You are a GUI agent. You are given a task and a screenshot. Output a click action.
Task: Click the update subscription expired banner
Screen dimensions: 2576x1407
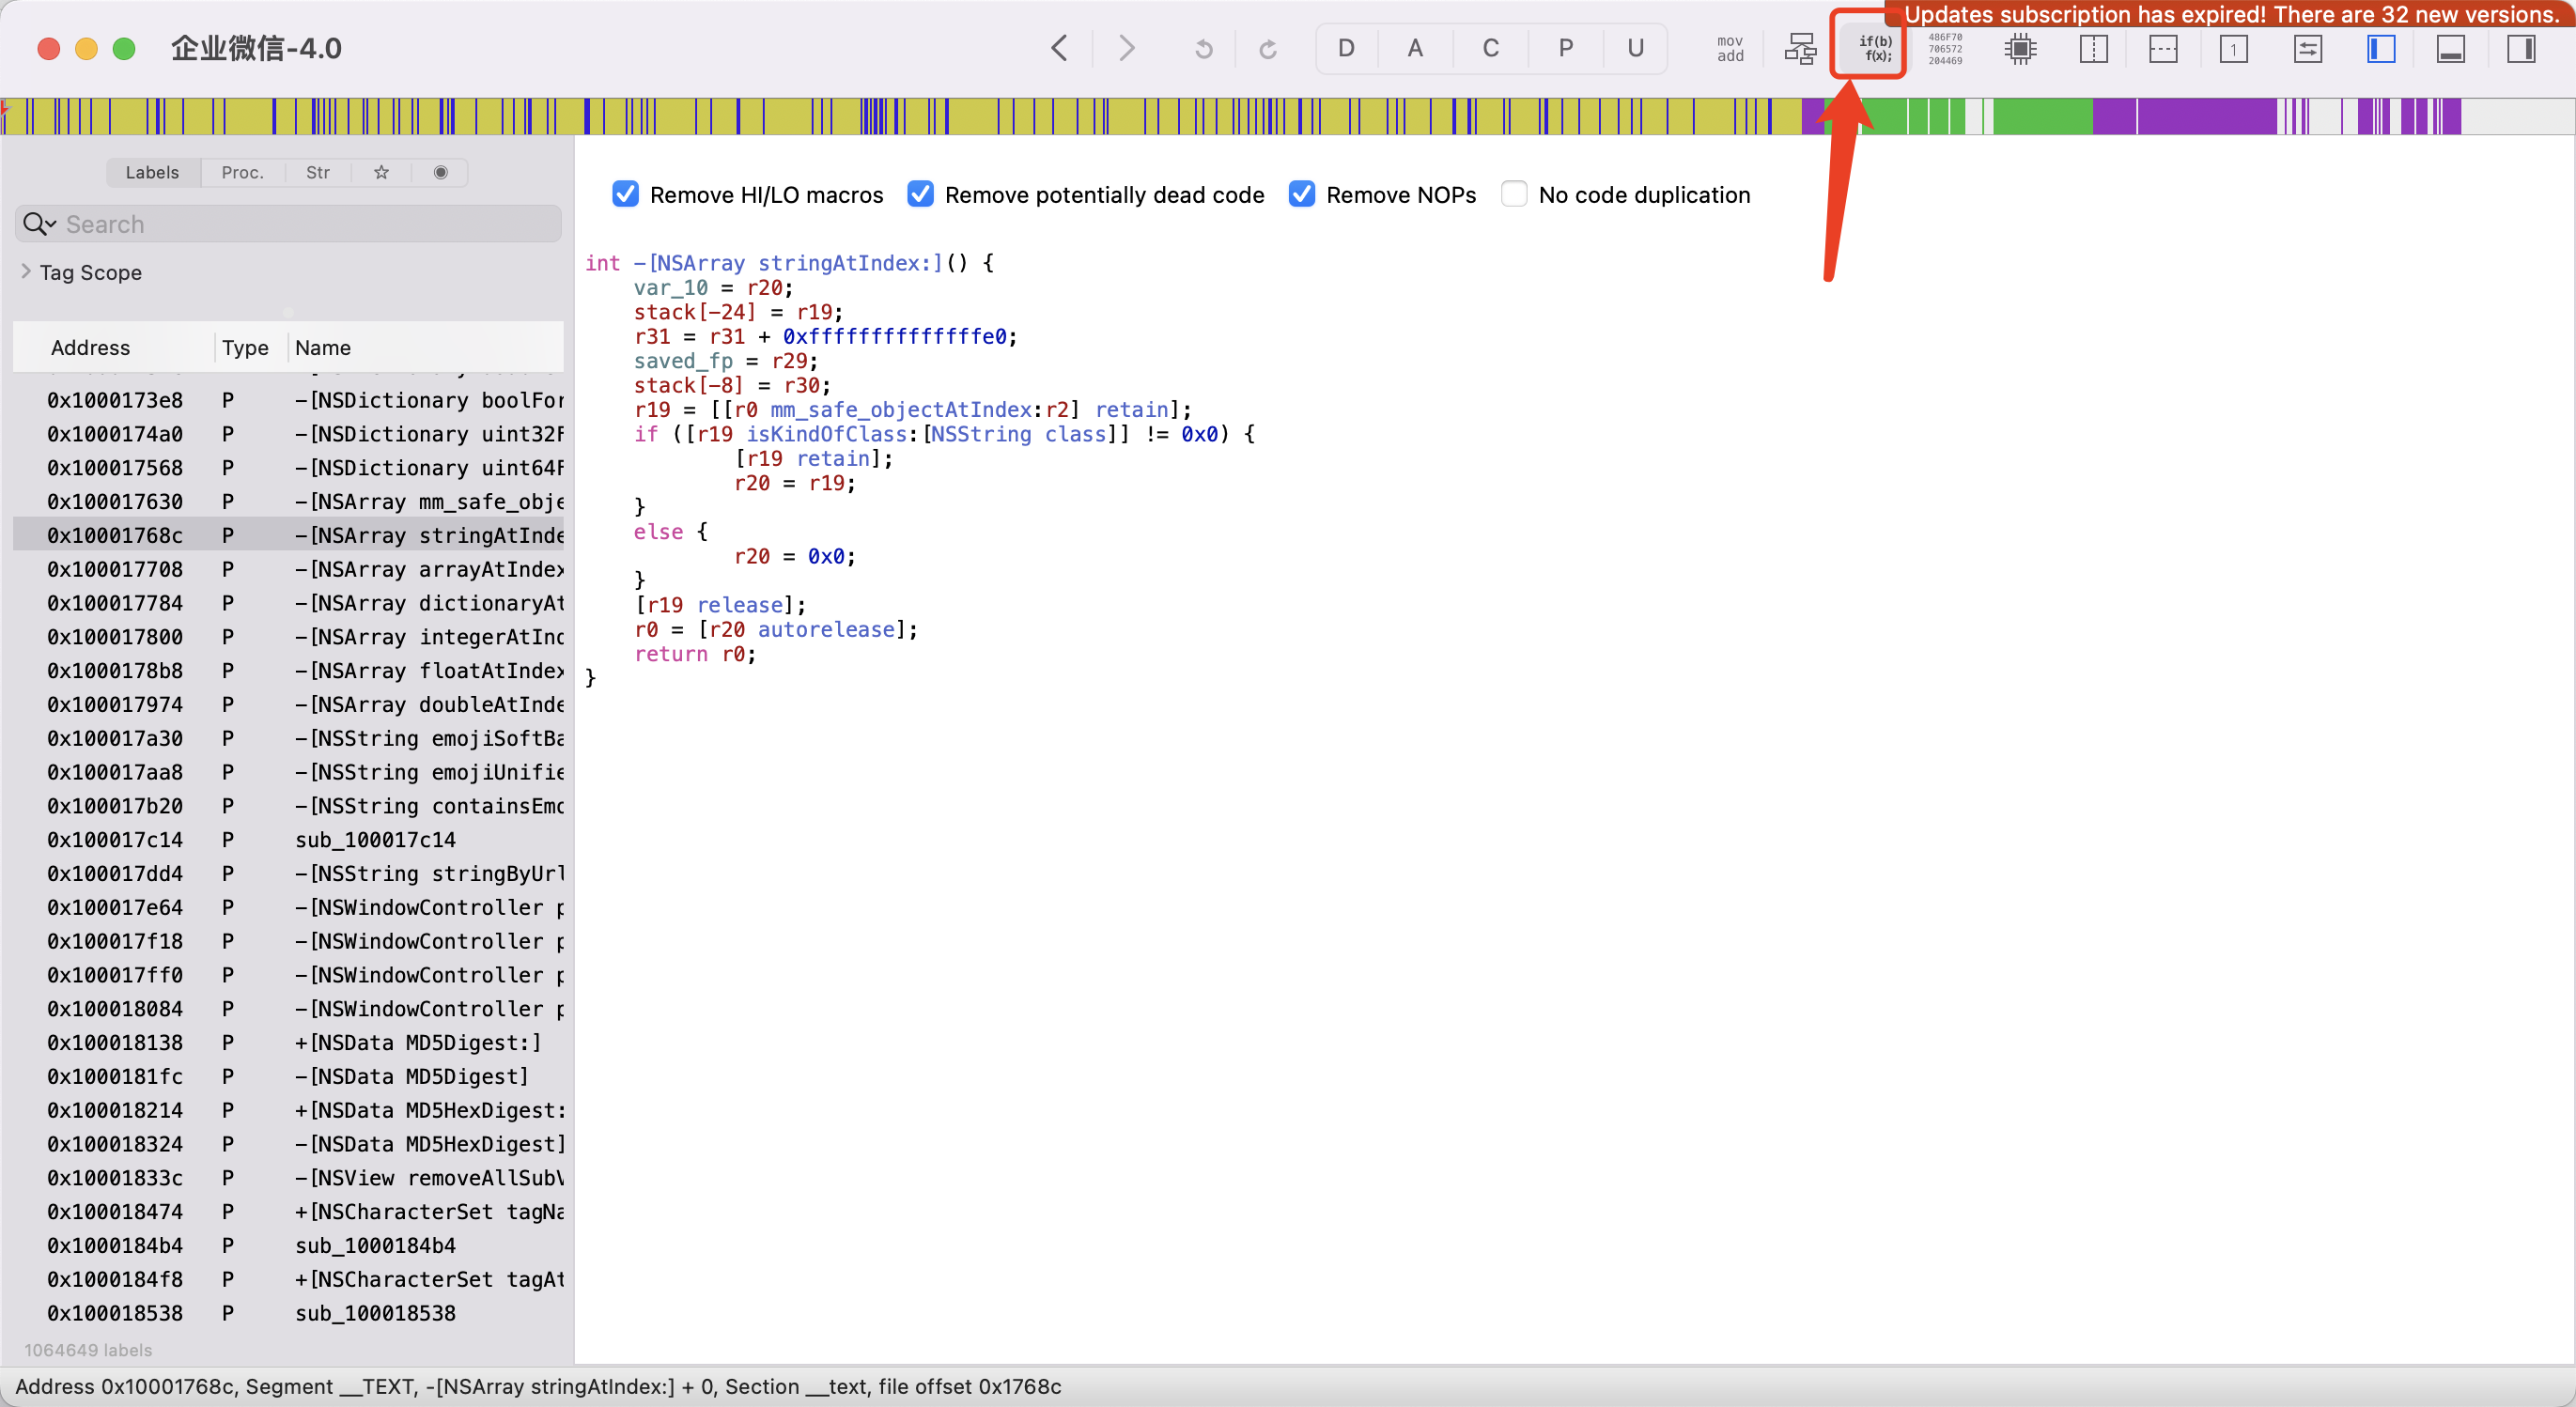coord(2229,14)
